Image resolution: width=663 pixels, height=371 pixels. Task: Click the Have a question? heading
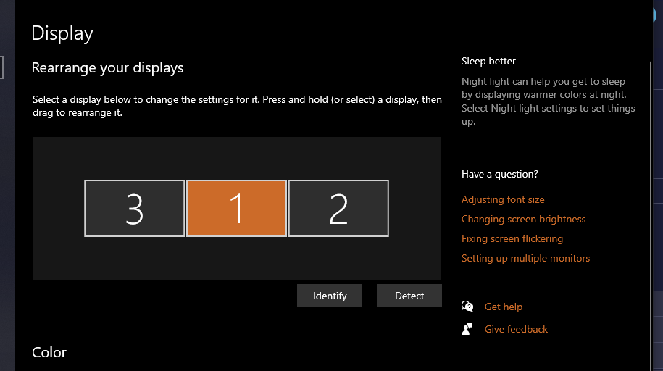tap(500, 174)
